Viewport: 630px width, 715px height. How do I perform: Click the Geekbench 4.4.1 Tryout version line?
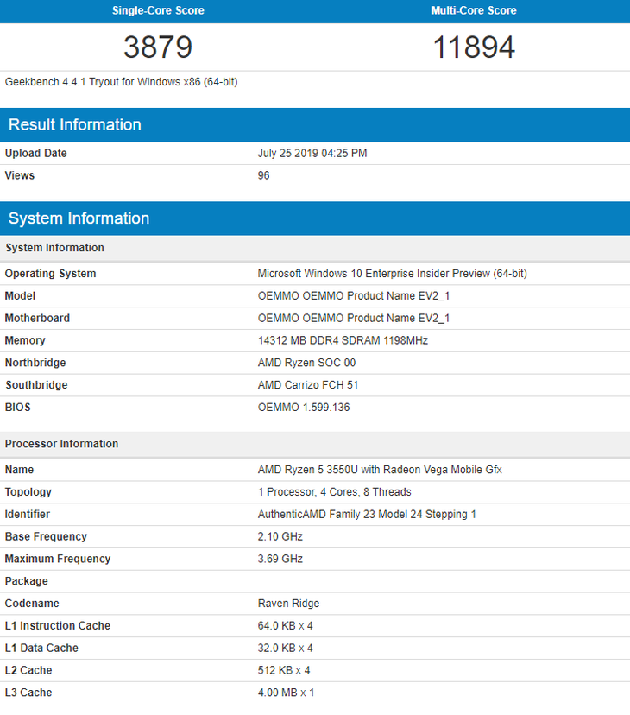122,82
